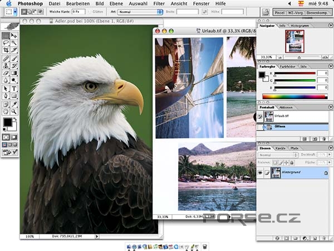Switch to the Aktionen tab
The height and width of the screenshot is (251, 334).
286,107
